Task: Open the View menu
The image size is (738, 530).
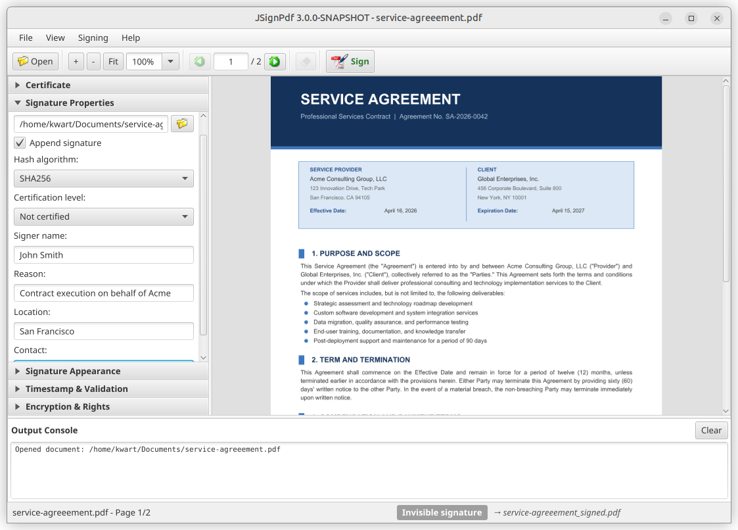Action: pyautogui.click(x=55, y=37)
